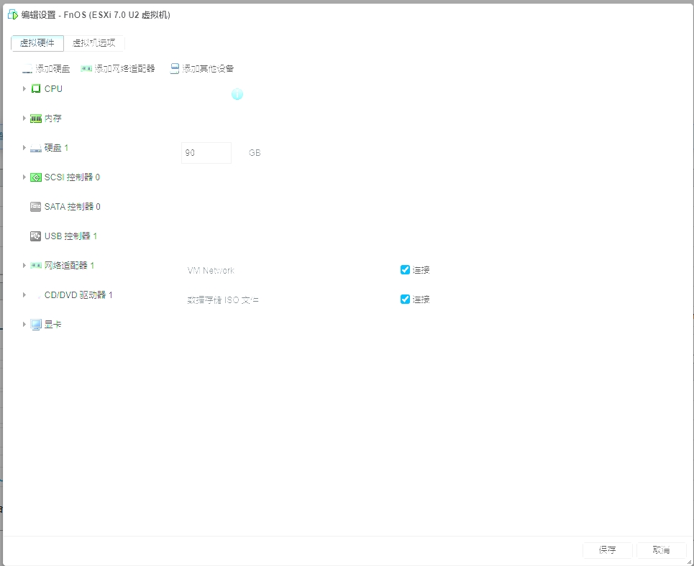Click the SCSI controller 0 icon
This screenshot has width=694, height=566.
36,177
